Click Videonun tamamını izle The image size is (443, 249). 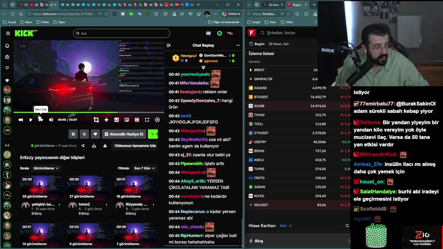pyautogui.click(x=135, y=146)
